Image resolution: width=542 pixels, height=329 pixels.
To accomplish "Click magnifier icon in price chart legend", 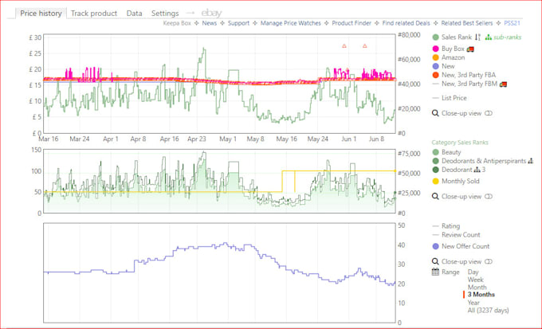I will pos(435,113).
